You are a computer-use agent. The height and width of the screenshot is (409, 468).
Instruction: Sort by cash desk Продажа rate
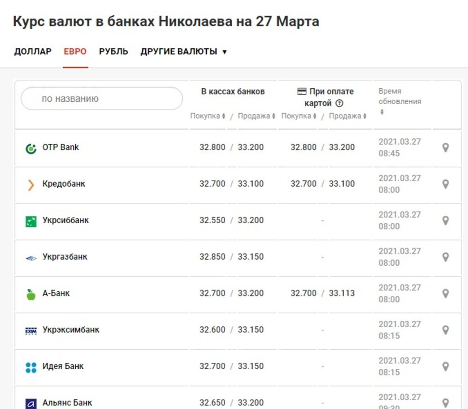coord(256,116)
